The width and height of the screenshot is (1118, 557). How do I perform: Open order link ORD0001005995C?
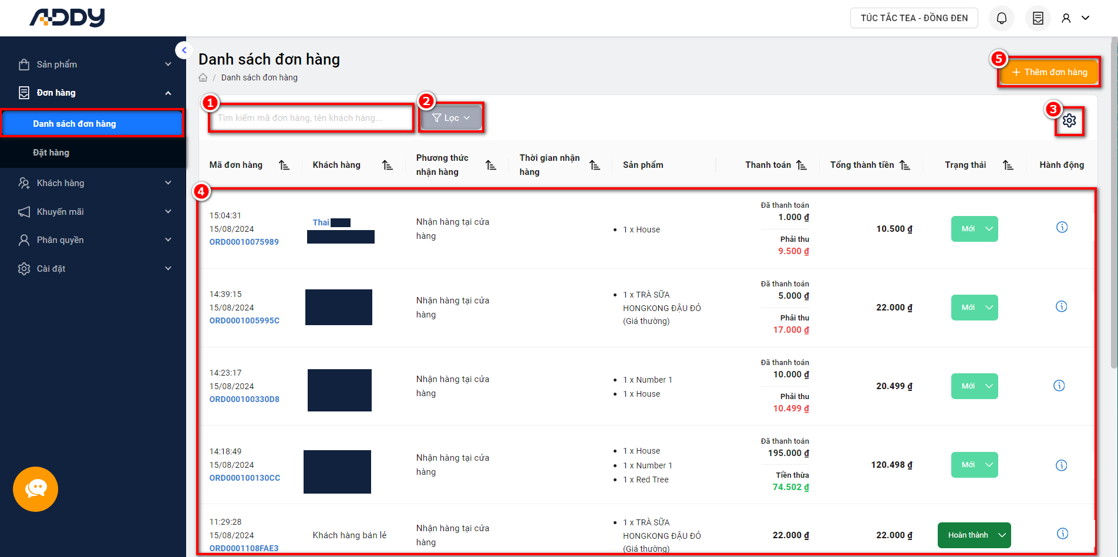[244, 320]
